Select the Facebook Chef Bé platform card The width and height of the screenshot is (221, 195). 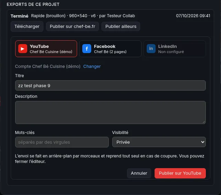coord(110,49)
